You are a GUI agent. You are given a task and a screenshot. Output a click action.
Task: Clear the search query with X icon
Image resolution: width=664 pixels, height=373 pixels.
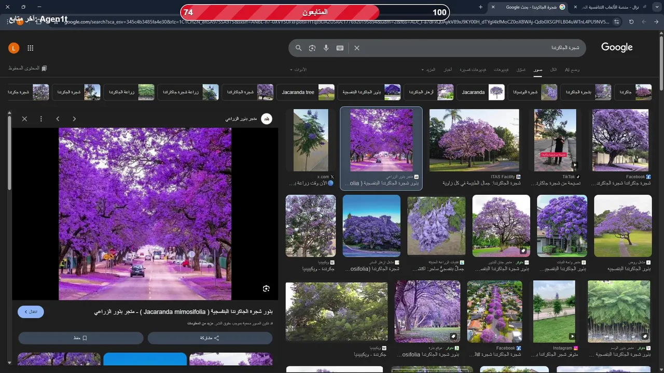[357, 48]
